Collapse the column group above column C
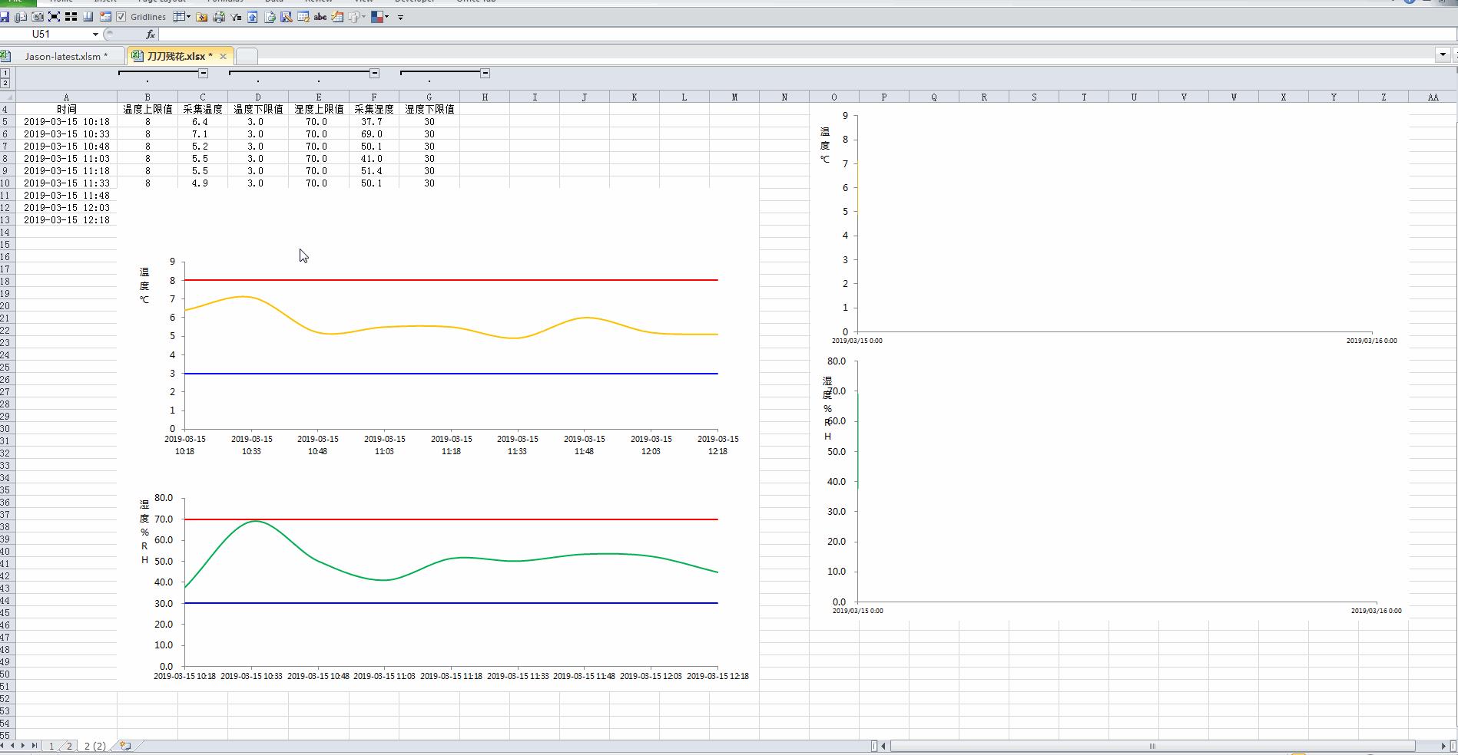The height and width of the screenshot is (755, 1458). 203,73
